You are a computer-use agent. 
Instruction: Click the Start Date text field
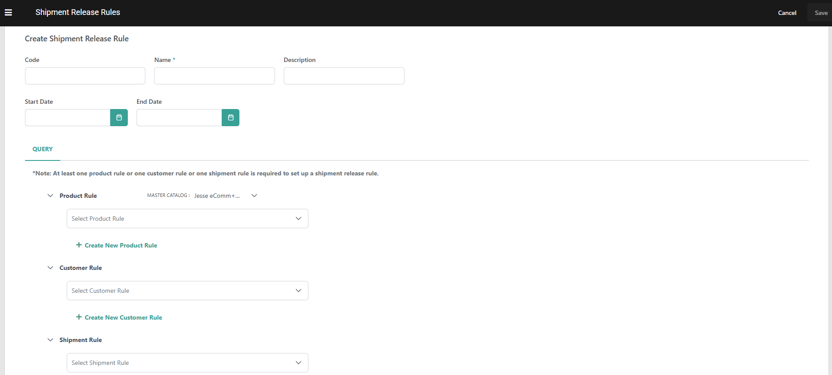coord(68,118)
